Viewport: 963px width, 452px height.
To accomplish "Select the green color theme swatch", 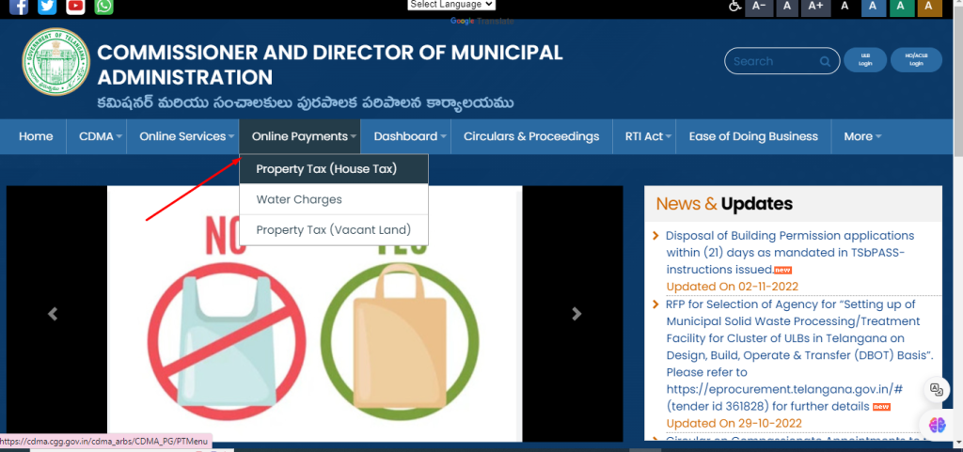I will pos(902,7).
